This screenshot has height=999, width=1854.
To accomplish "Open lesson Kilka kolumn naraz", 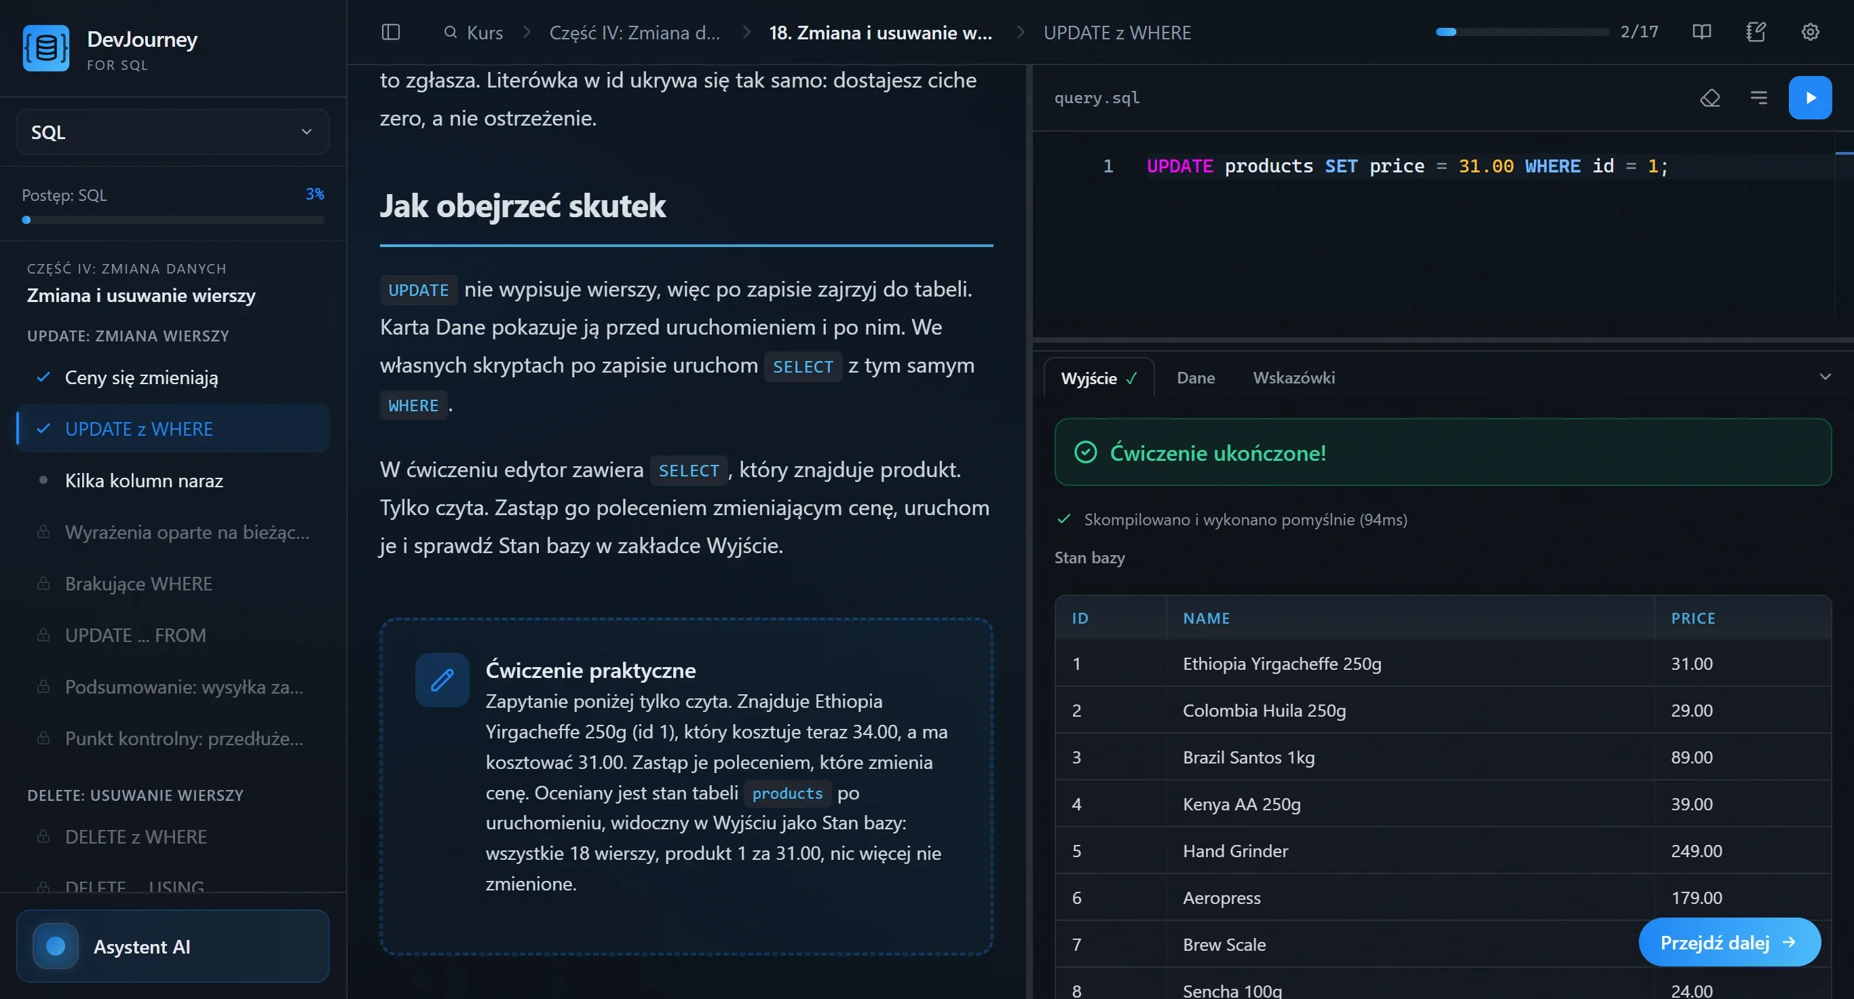I will pyautogui.click(x=173, y=480).
